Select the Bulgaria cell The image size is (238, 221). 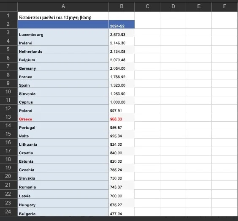tap(63, 212)
